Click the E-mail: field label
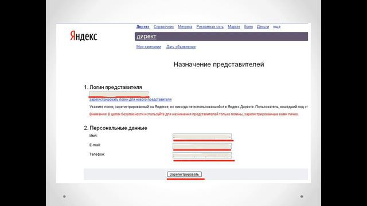Viewport: 367px width, 206px height. pos(95,145)
